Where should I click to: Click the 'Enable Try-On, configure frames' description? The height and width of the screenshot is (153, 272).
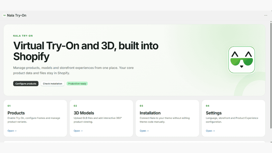click(x=34, y=120)
